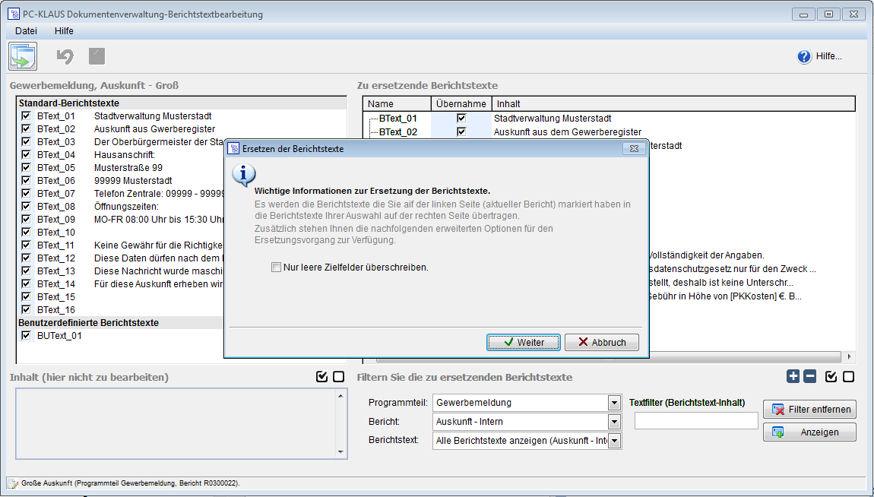Expand the Berichtstext dropdown
The image size is (874, 497).
(x=614, y=441)
